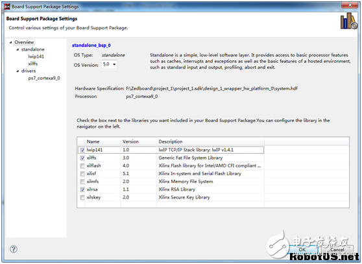Click the library books wizard icon
The height and width of the screenshot is (264, 362).
pyautogui.click(x=348, y=21)
